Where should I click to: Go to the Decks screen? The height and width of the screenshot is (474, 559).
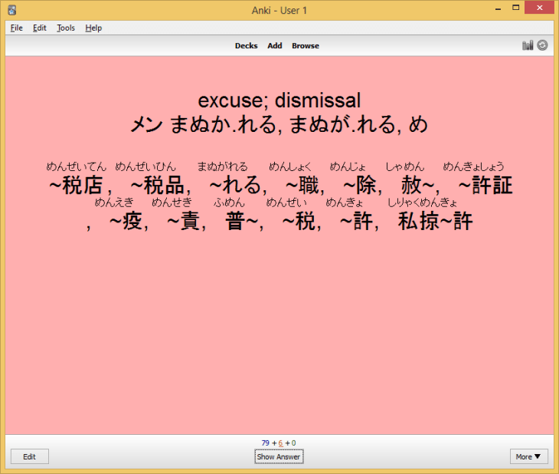pos(246,46)
